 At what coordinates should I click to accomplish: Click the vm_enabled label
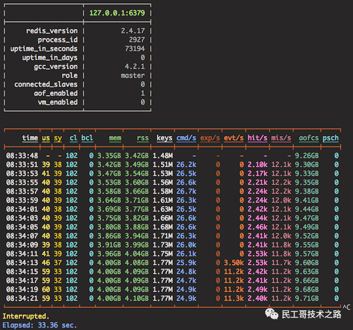point(57,102)
